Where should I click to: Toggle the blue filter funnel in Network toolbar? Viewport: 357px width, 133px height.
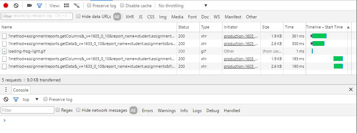coord(39,6)
